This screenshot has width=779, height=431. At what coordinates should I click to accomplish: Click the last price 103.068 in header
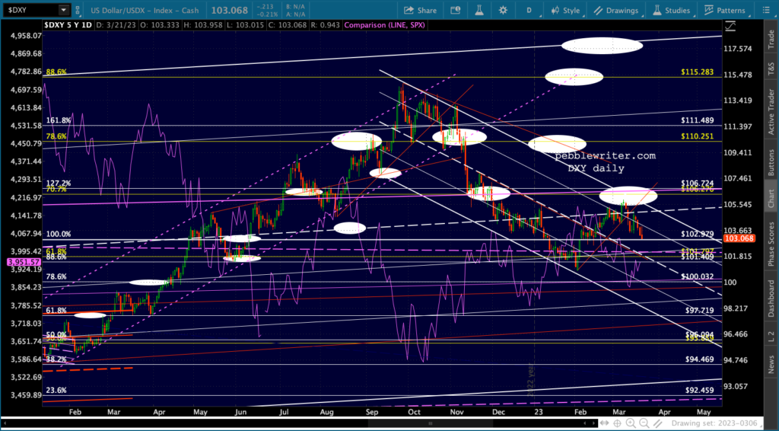pos(229,10)
